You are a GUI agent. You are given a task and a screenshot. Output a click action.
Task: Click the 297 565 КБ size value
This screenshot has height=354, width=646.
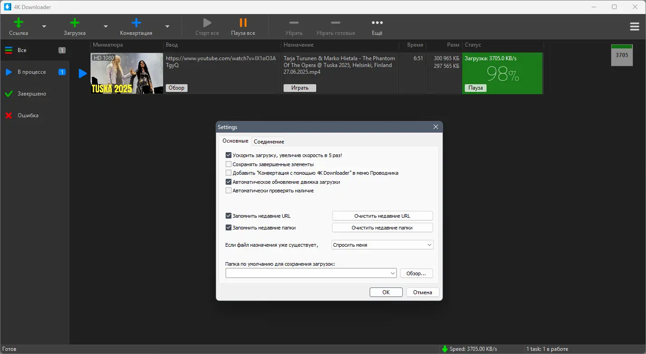(446, 66)
